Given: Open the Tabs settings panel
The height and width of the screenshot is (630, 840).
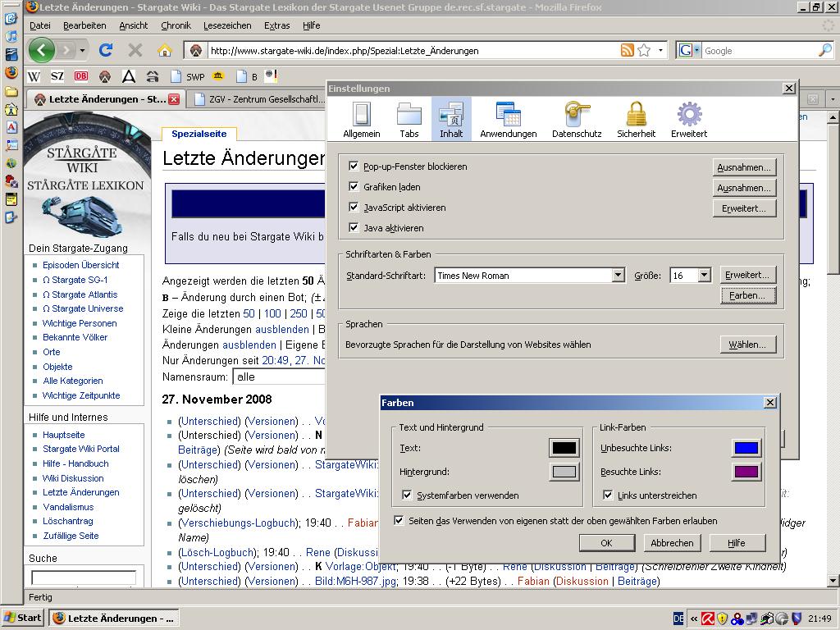Looking at the screenshot, I should pos(409,120).
